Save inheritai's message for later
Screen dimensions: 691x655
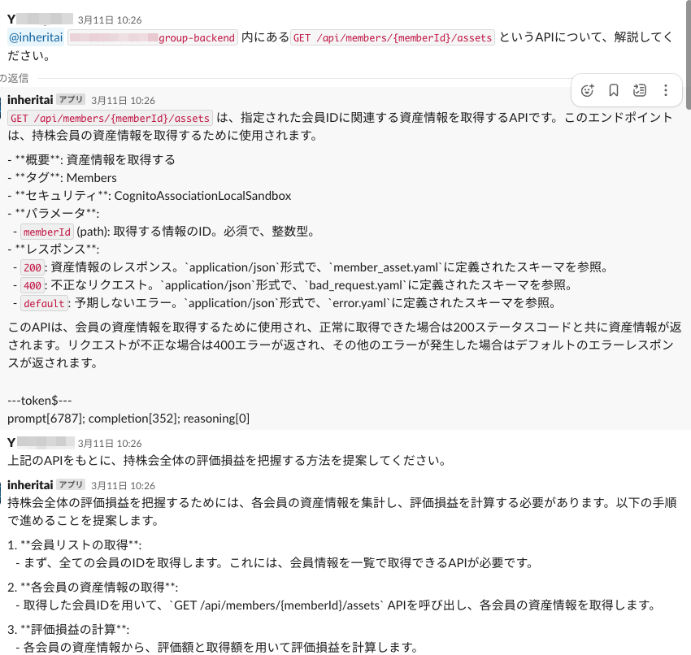pyautogui.click(x=614, y=90)
